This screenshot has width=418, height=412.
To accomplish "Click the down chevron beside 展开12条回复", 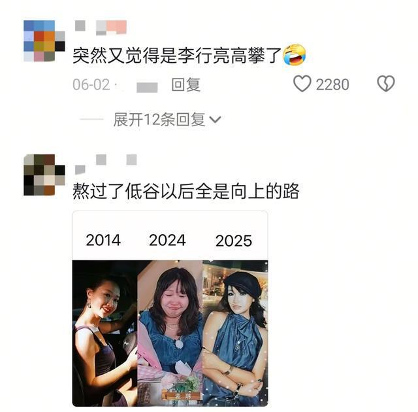I will tap(215, 120).
